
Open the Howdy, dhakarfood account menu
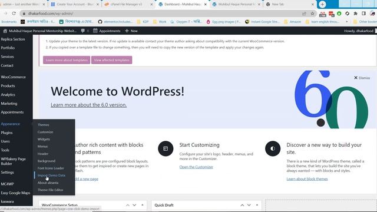360,31
